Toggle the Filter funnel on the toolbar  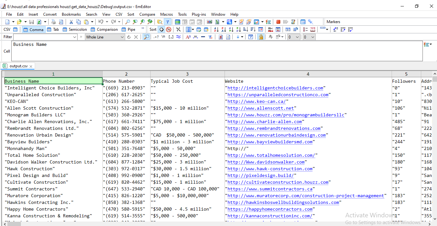(168, 21)
